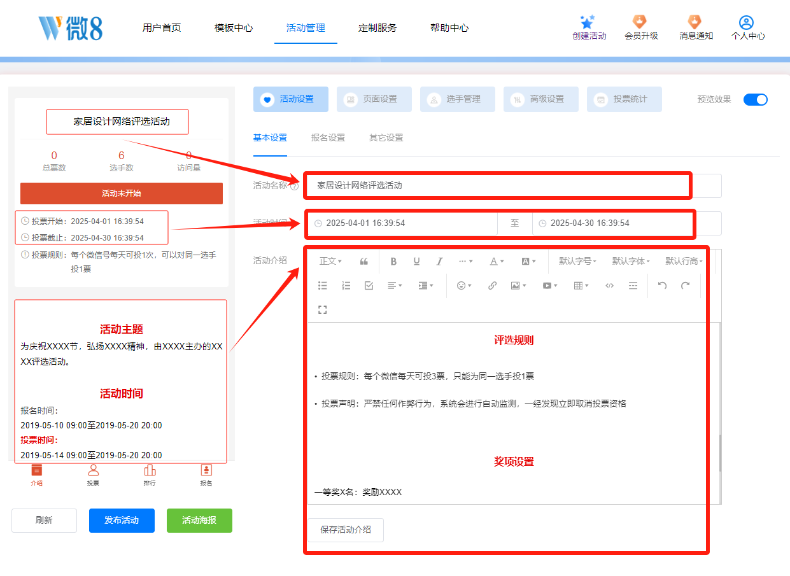
Task: Expand the more text styles (···) dropdown
Action: pos(465,261)
